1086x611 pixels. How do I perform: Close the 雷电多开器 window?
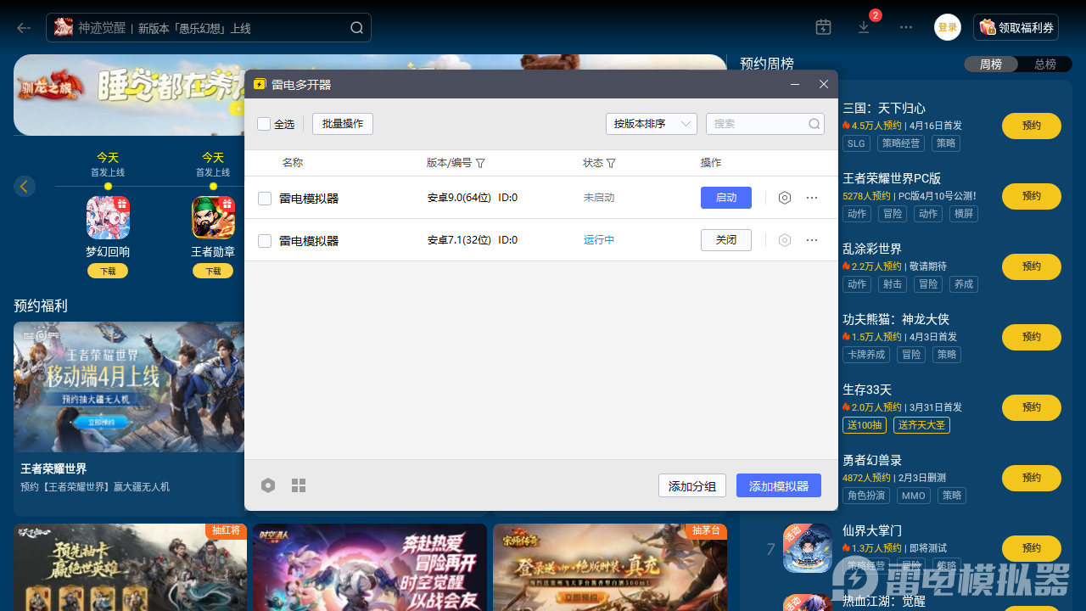pos(823,84)
